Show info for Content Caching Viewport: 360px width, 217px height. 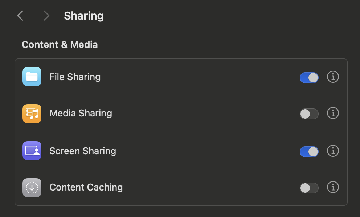coord(333,187)
